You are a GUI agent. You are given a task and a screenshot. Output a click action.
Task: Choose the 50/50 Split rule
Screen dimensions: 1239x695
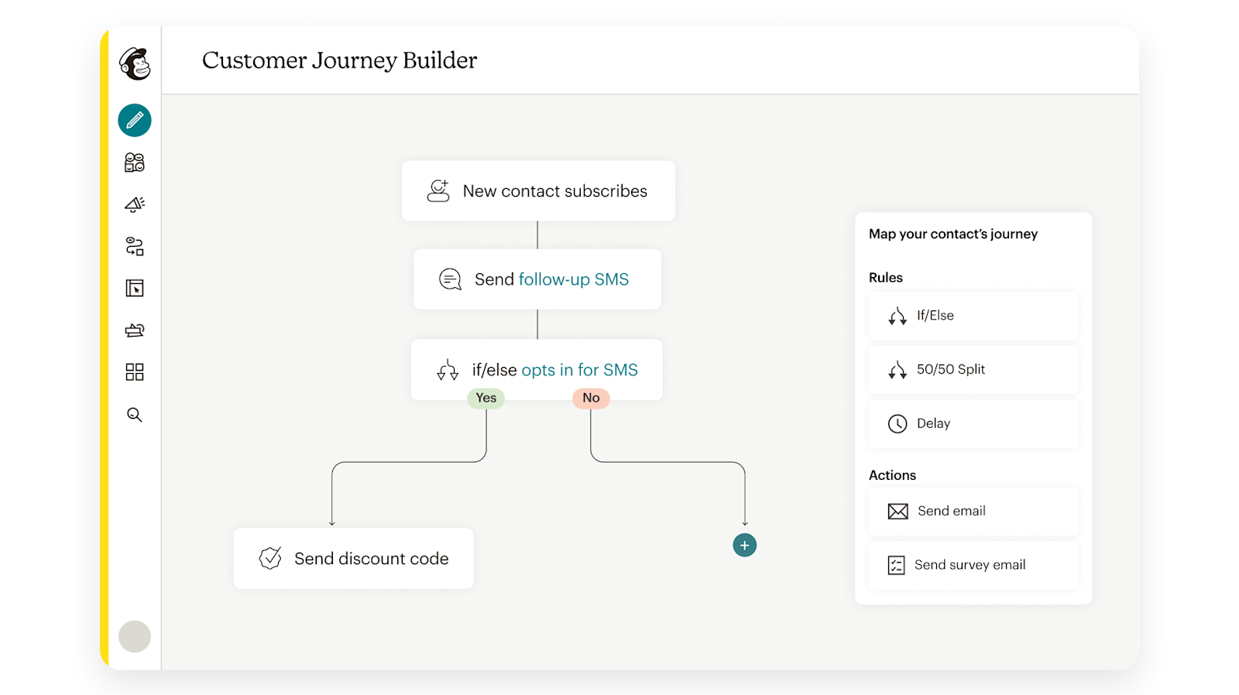(973, 370)
